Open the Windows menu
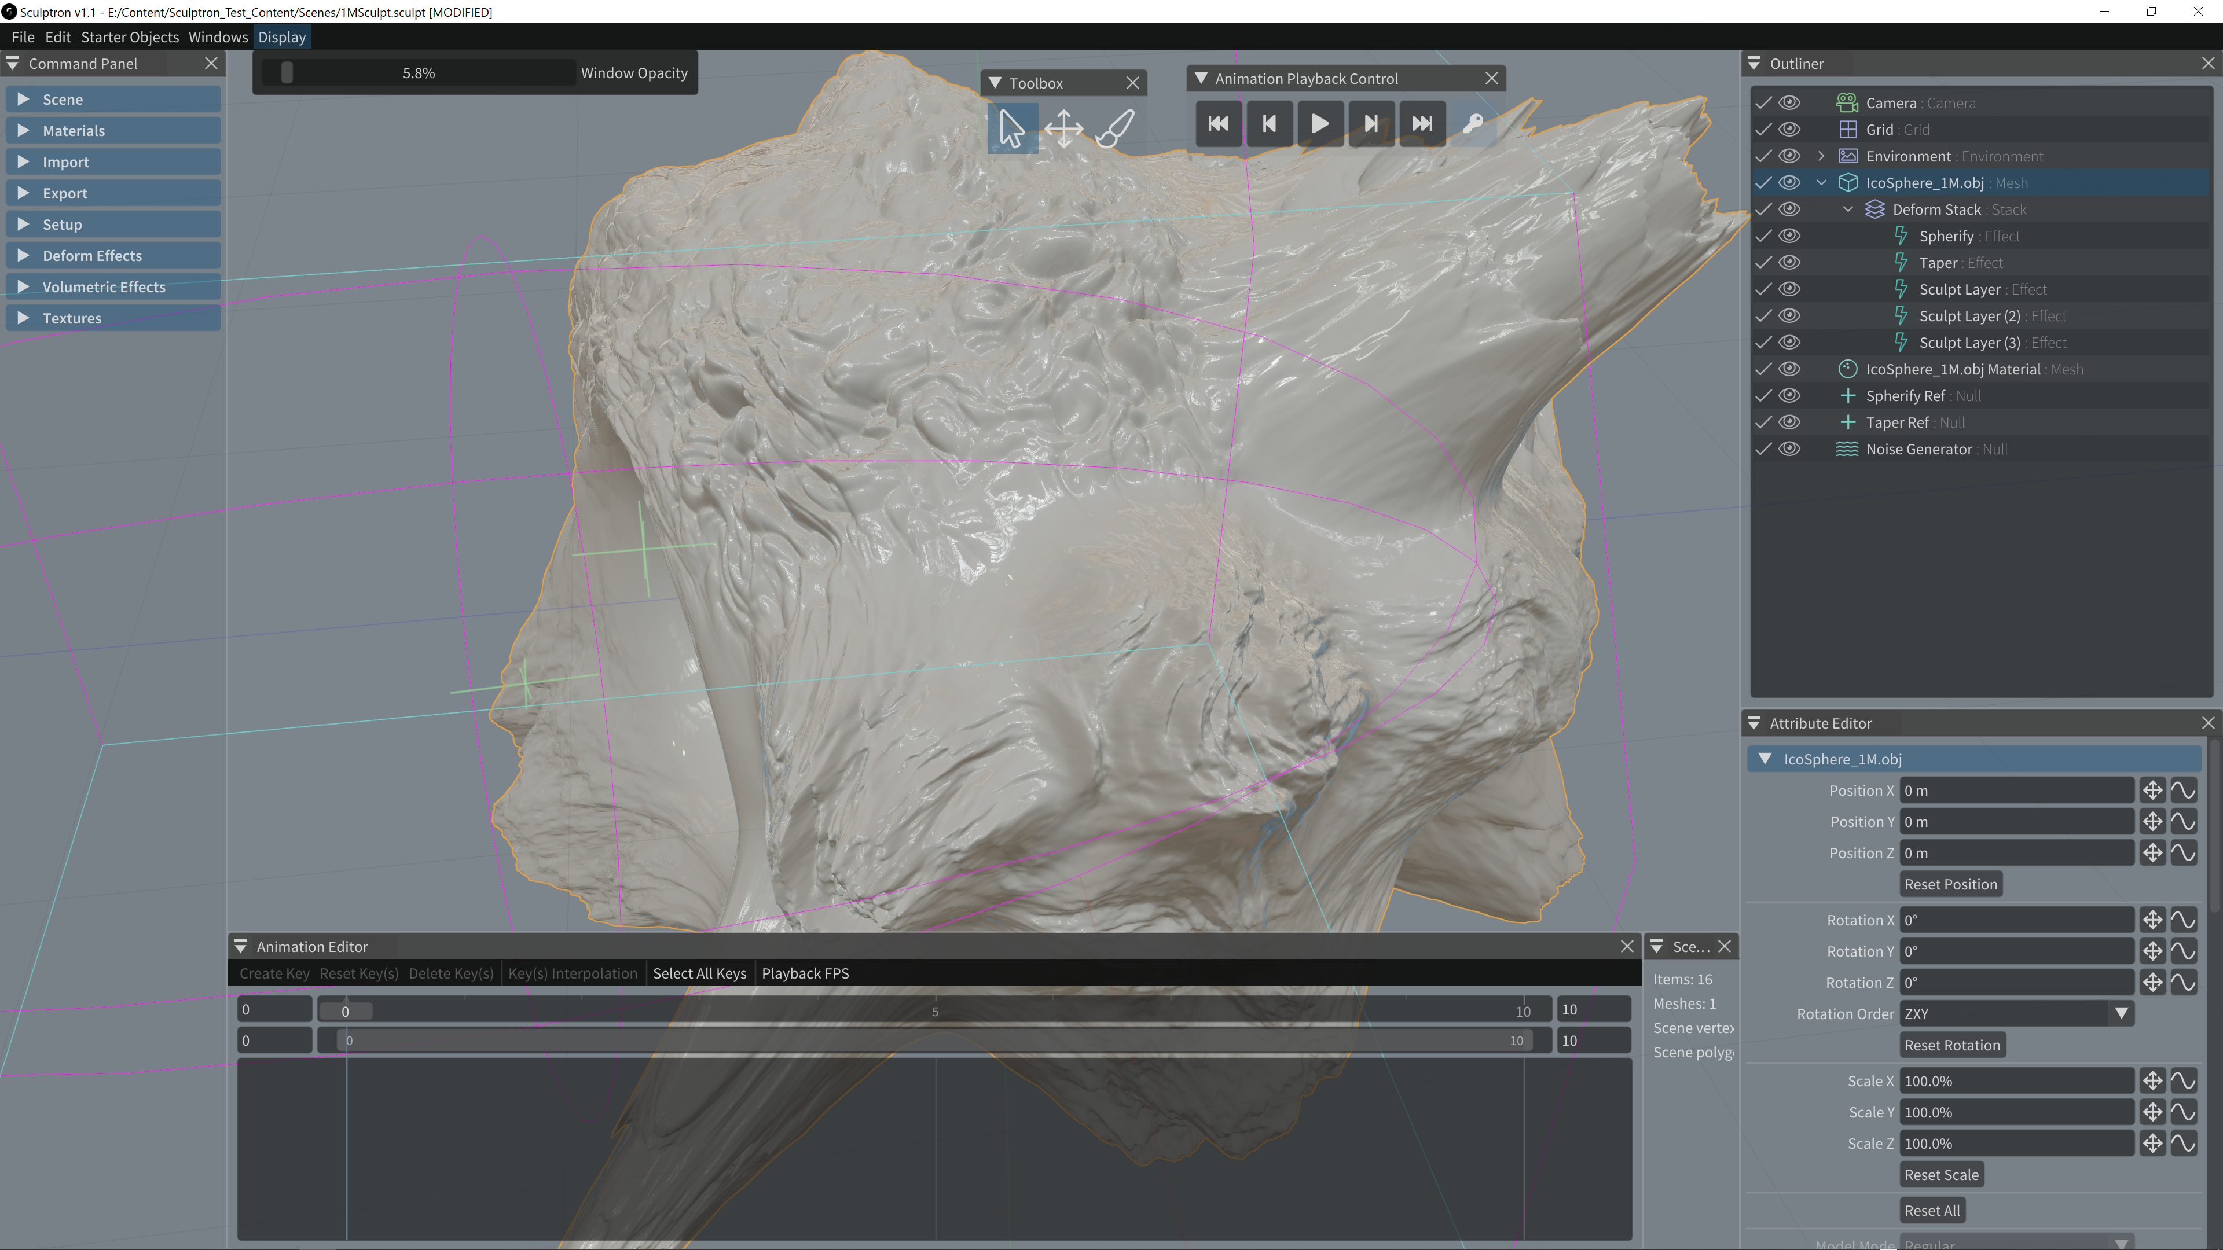Screen dimensions: 2223x1250 pos(218,37)
